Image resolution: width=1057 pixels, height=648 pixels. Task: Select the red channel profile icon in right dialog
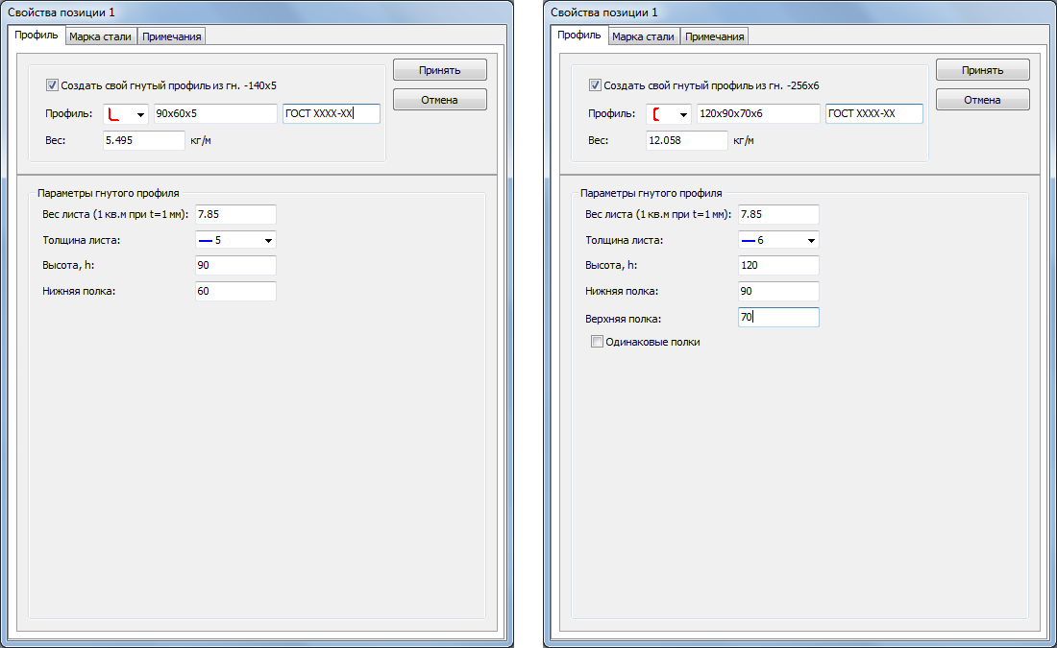coord(656,114)
